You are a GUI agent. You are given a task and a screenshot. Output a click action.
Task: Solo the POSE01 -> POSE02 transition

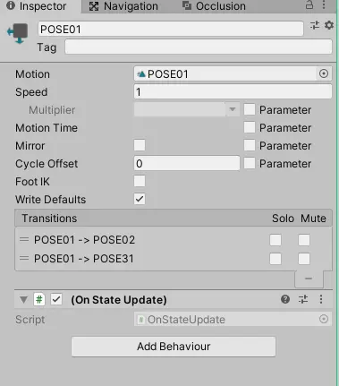pos(275,240)
